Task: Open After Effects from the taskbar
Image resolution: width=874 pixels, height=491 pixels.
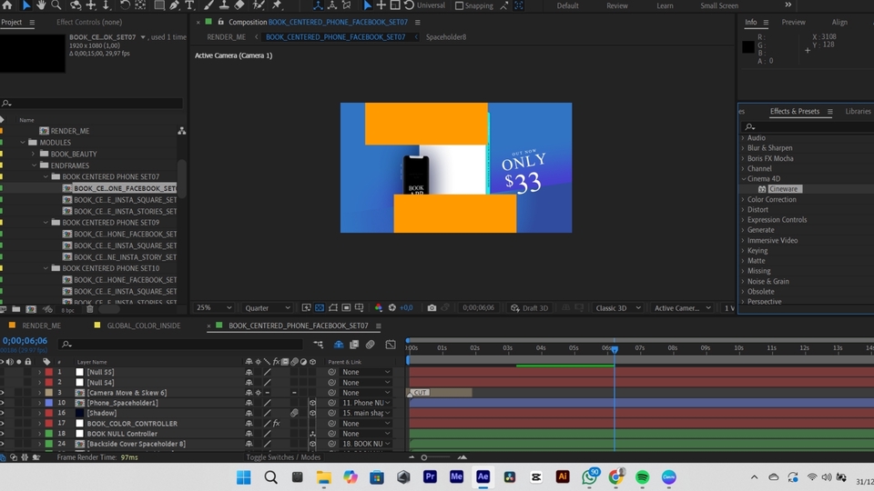Action: [483, 477]
